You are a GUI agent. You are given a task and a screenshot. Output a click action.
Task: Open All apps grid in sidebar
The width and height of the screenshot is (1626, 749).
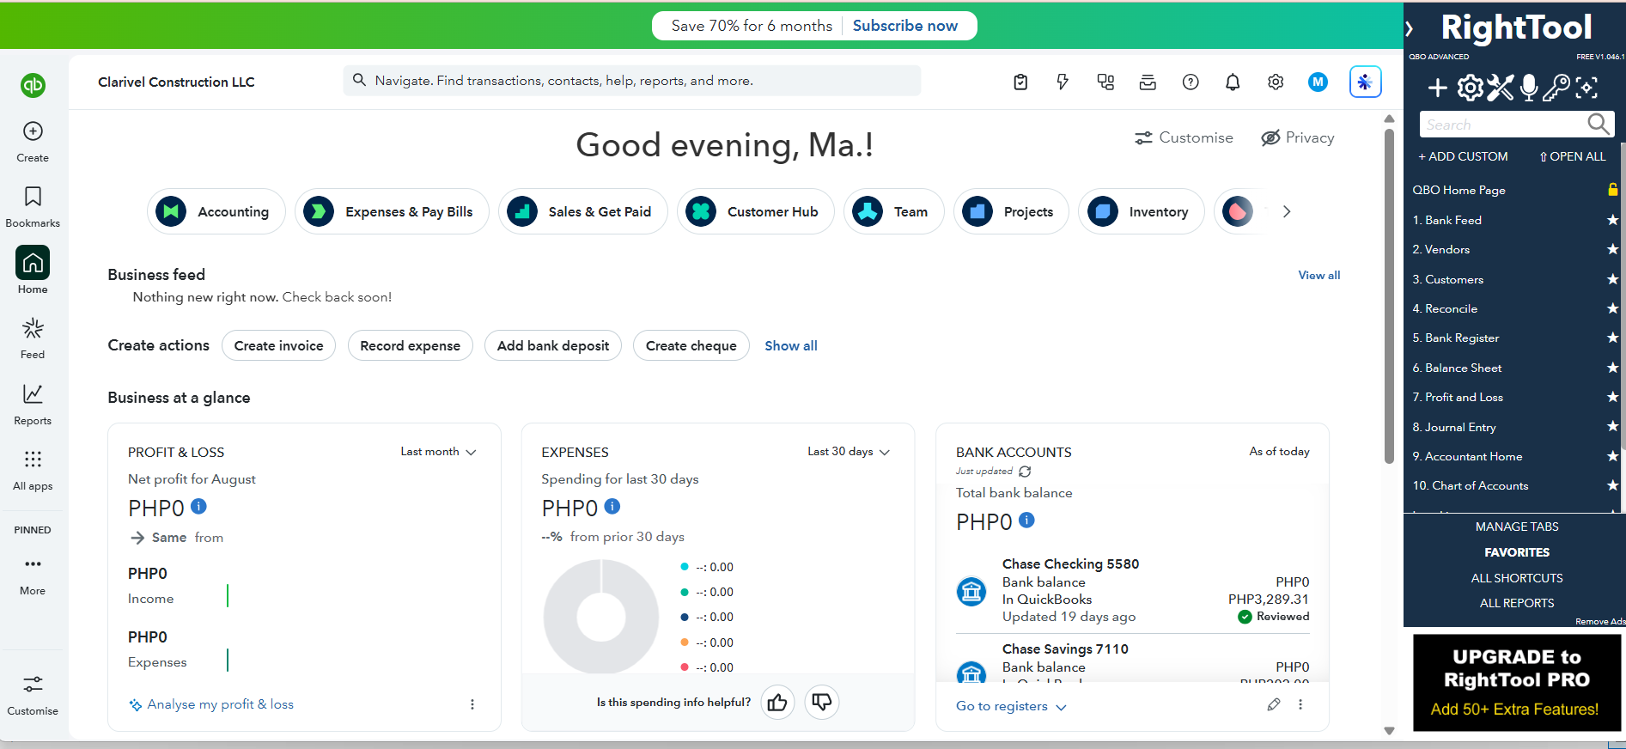[x=33, y=470]
